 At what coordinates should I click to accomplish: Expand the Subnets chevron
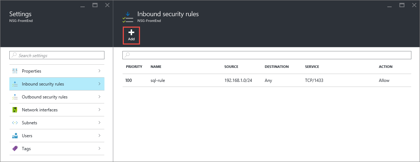coord(99,122)
